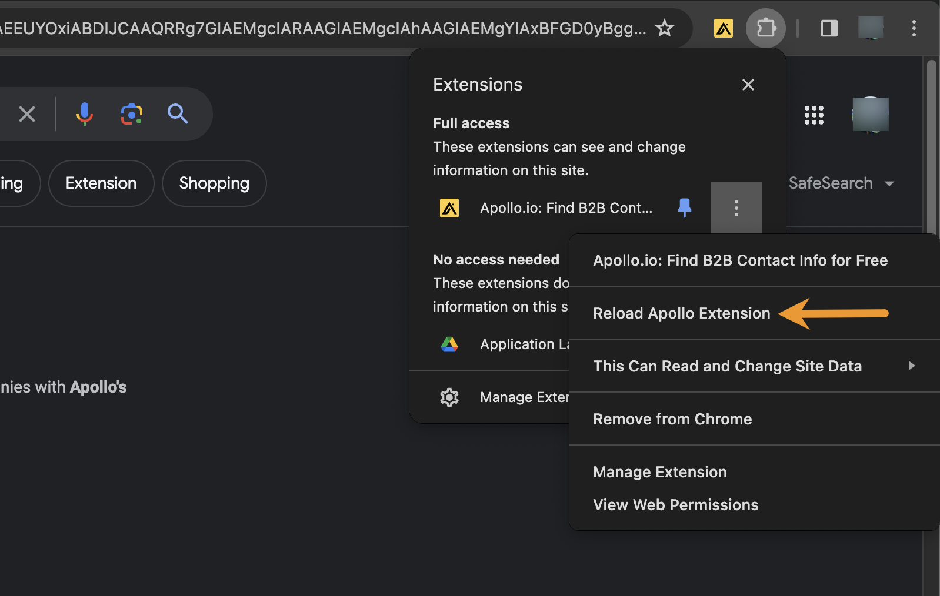The image size is (940, 596).
Task: Click the Manage Extensions link text
Action: click(525, 397)
